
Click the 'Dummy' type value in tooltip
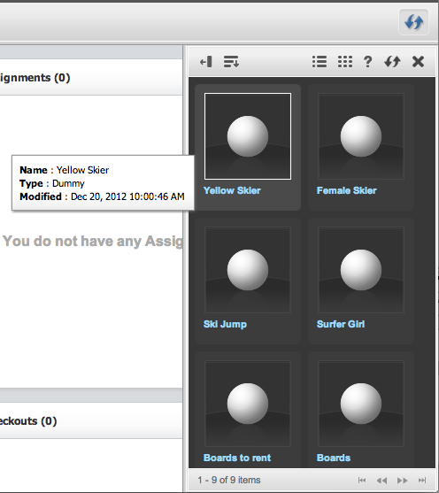click(68, 183)
